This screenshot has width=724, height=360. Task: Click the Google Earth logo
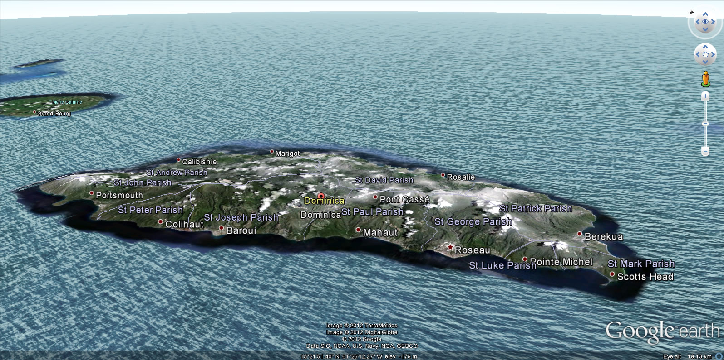click(662, 331)
